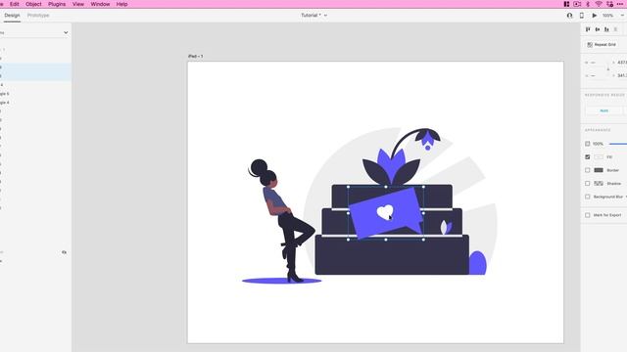Open the Edit menu
The image size is (627, 352).
[15, 4]
